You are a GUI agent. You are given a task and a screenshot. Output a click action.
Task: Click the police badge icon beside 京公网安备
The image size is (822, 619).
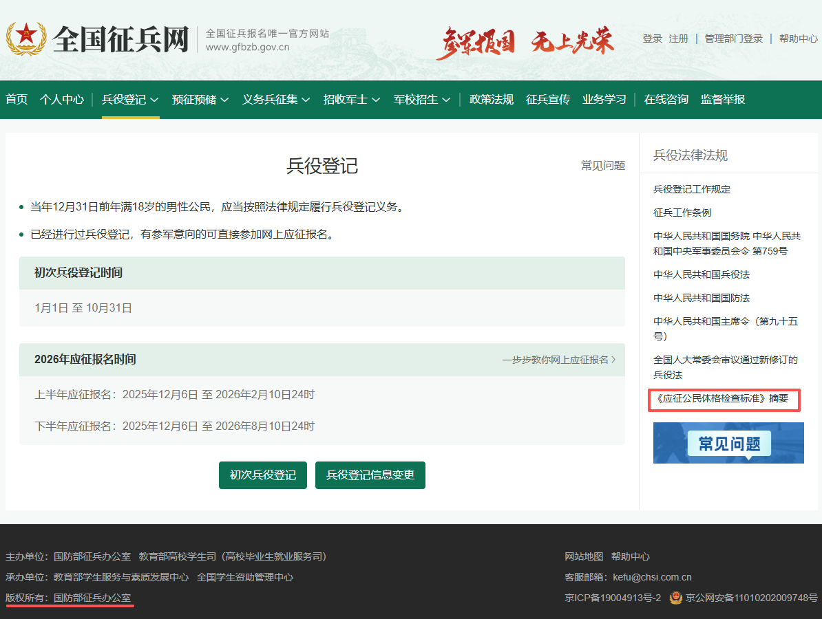676,598
